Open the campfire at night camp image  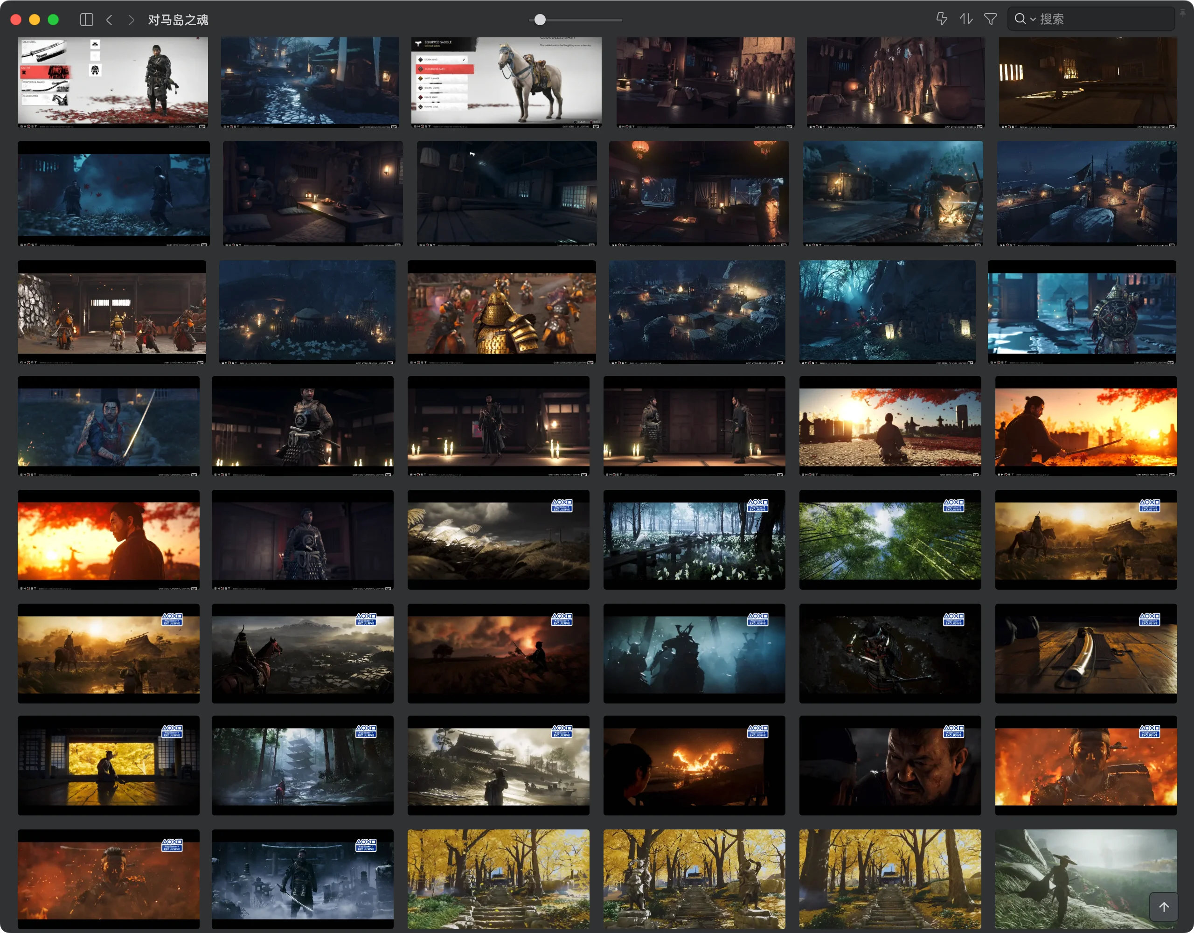893,194
